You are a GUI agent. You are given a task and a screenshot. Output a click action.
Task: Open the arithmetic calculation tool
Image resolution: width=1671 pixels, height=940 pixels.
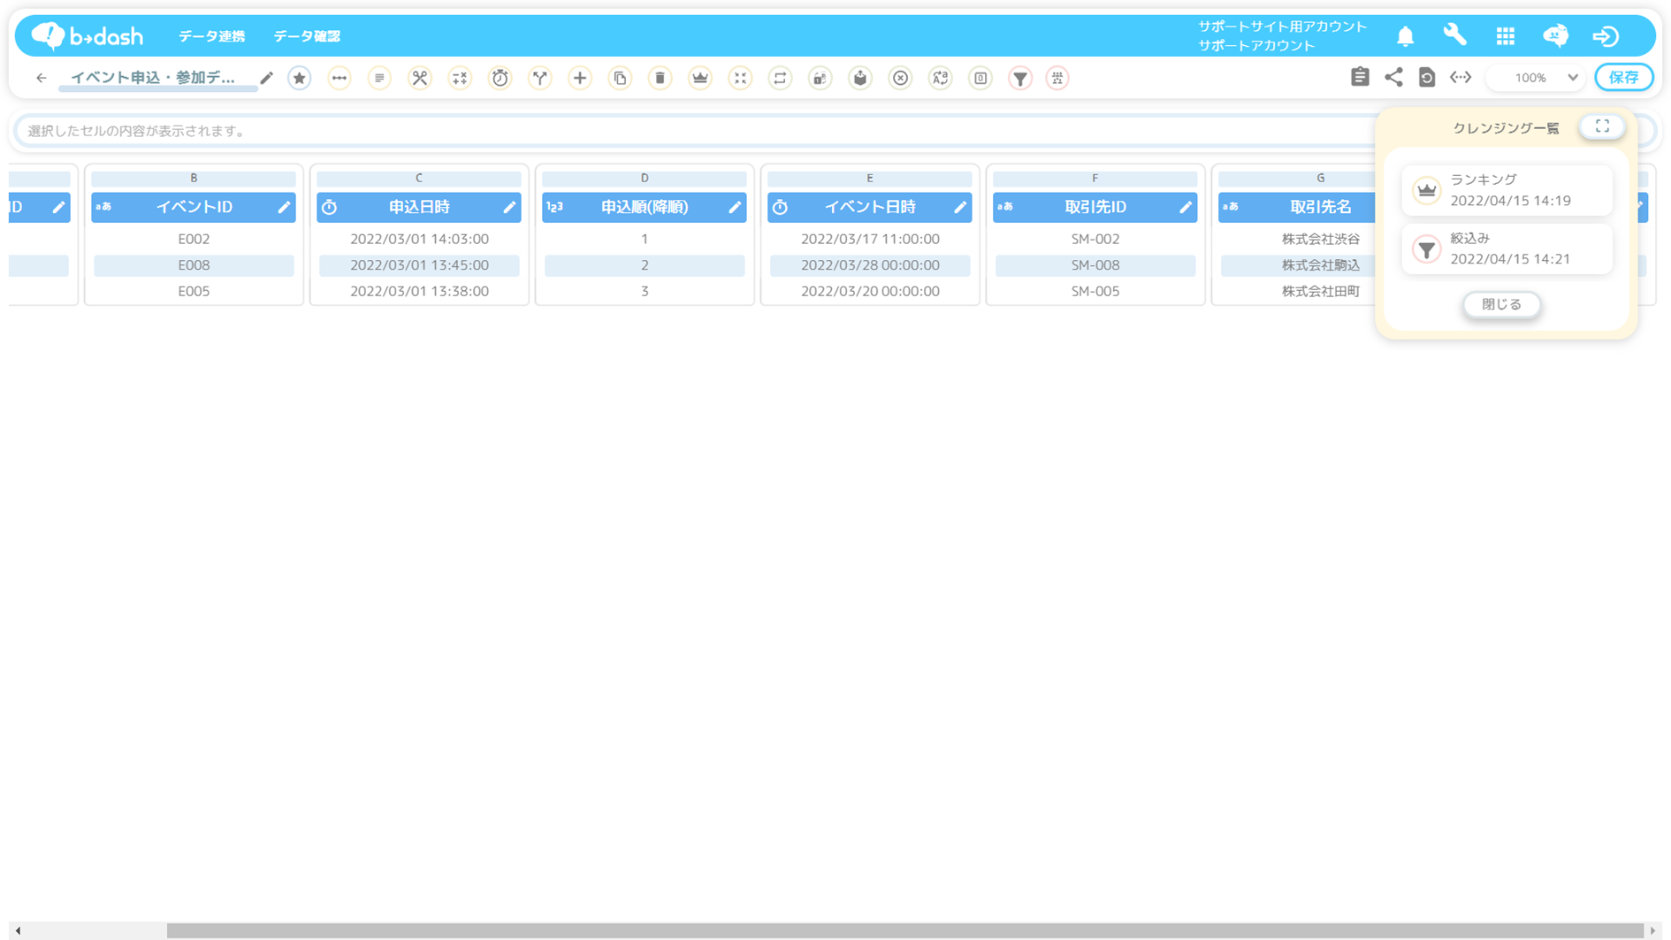460,78
